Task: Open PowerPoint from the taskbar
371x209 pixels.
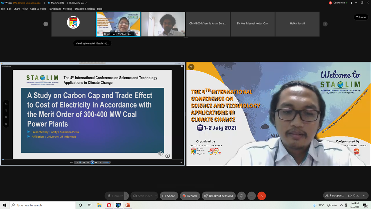Action: [128, 205]
